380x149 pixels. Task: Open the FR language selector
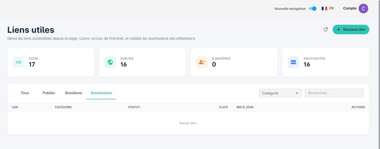click(x=328, y=9)
